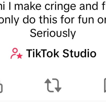Click the pink star in the TikTok Studio icon
The image size is (106, 106).
click(x=20, y=56)
